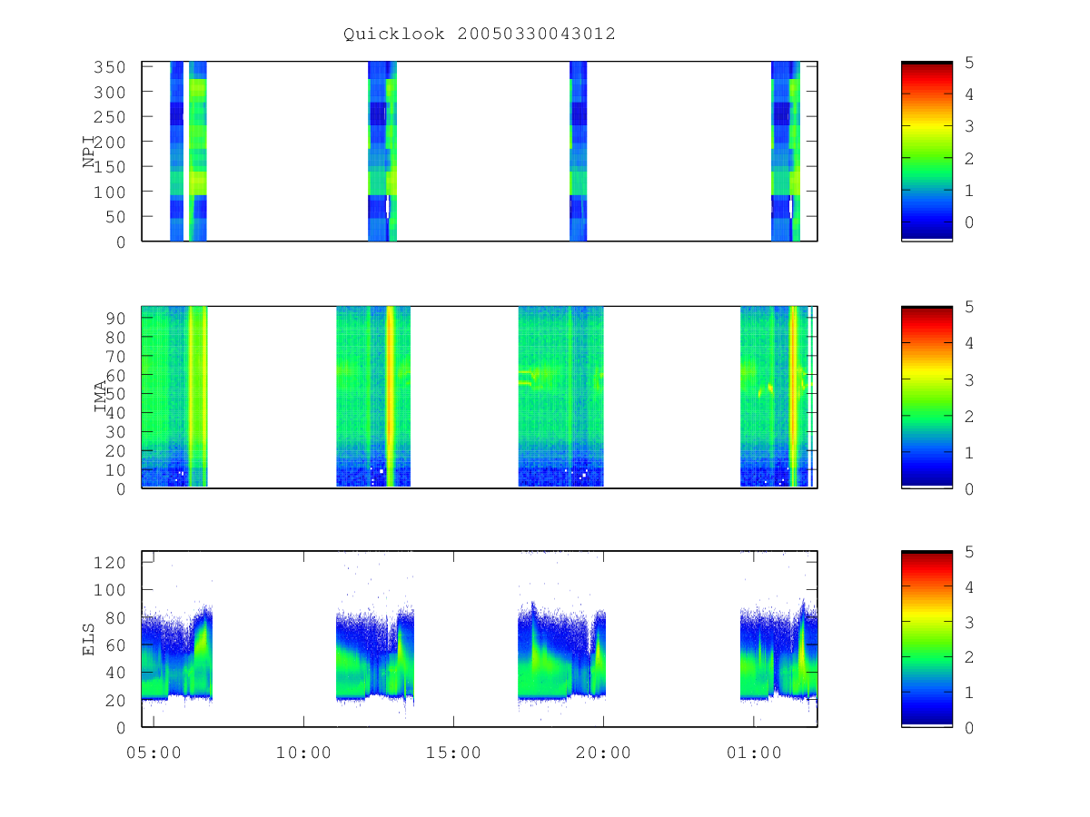This screenshot has width=1090, height=817.
Task: Click the ELS panel color scale bar
Action: coord(926,638)
